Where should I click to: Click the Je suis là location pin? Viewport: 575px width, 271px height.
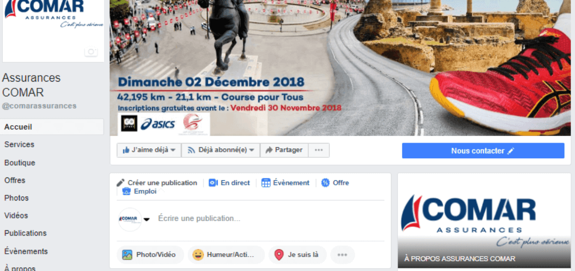[279, 255]
